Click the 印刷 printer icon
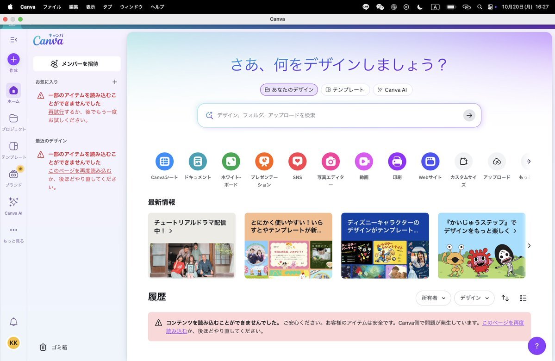 (x=397, y=162)
